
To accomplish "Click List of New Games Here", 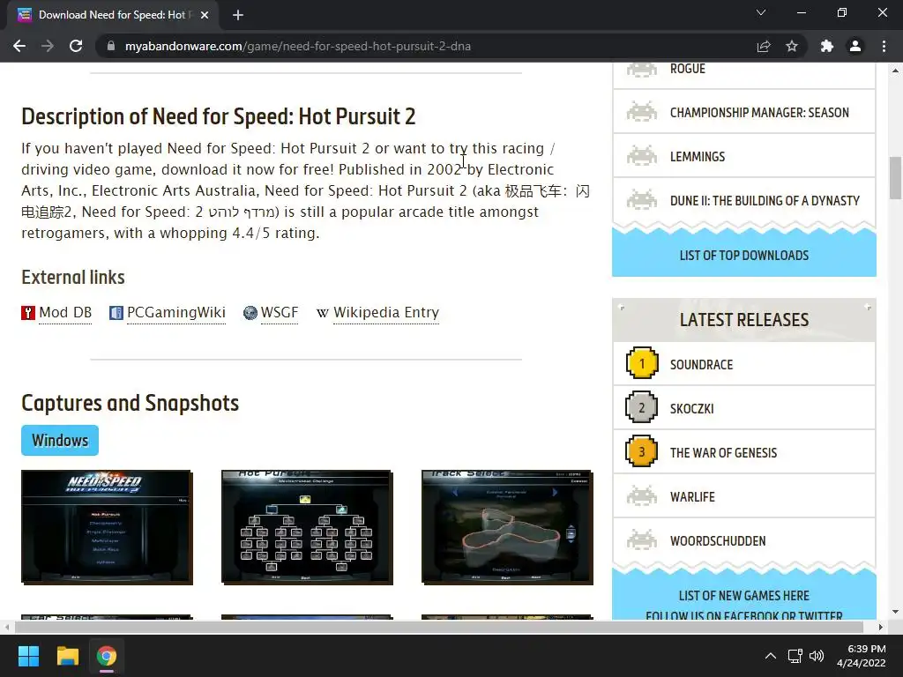I will click(x=744, y=596).
